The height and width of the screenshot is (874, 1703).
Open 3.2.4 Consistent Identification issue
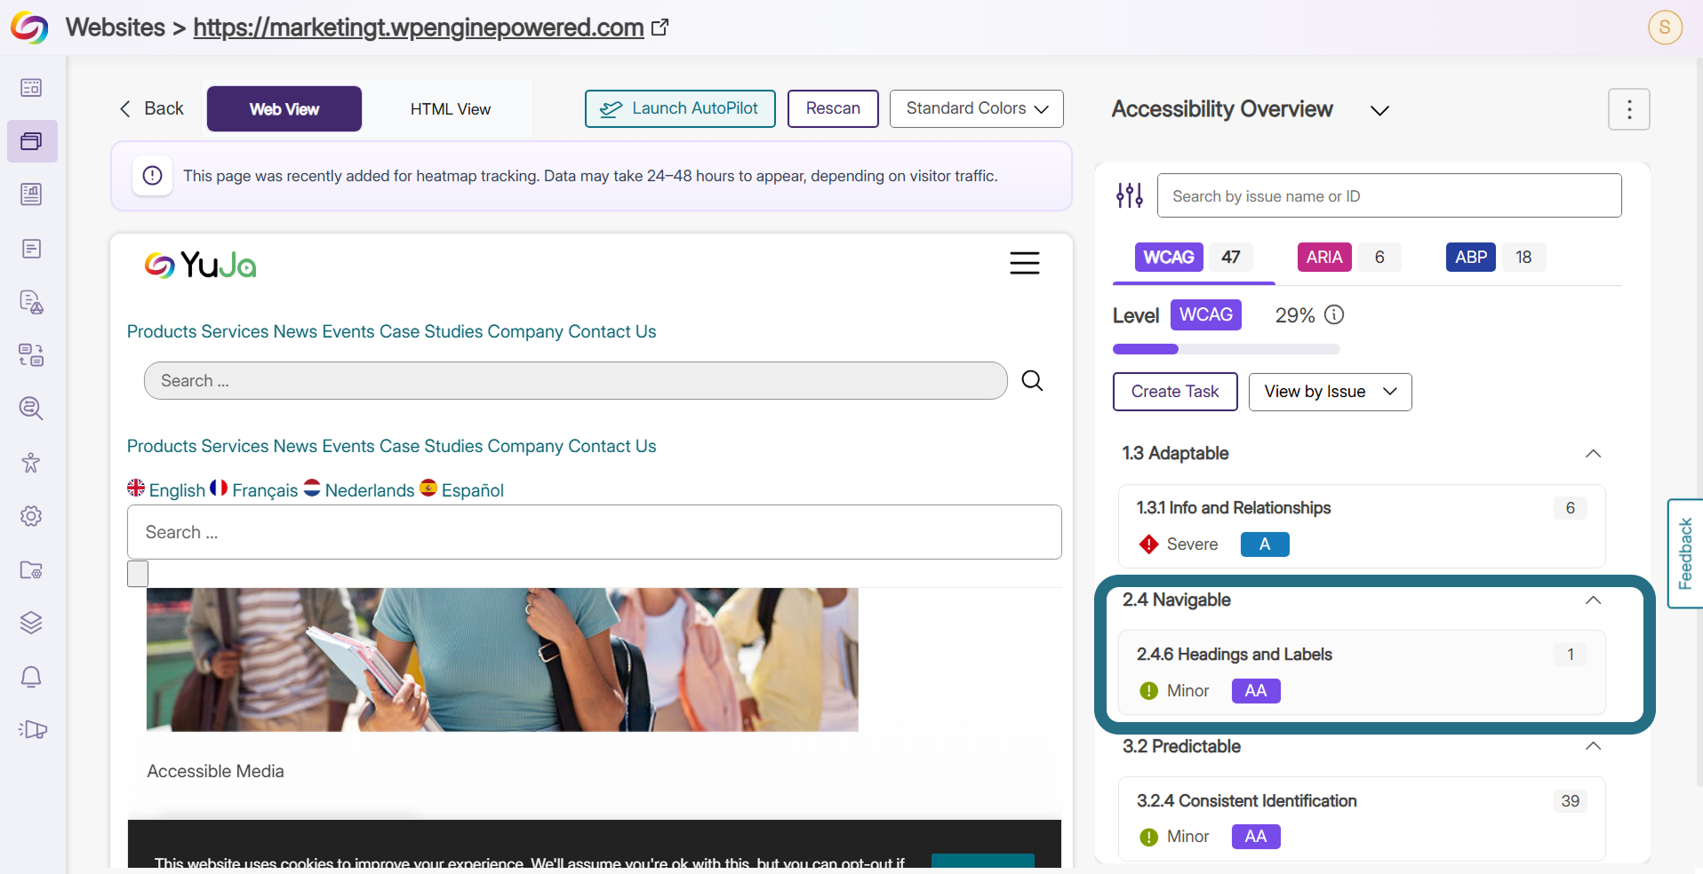click(1362, 819)
